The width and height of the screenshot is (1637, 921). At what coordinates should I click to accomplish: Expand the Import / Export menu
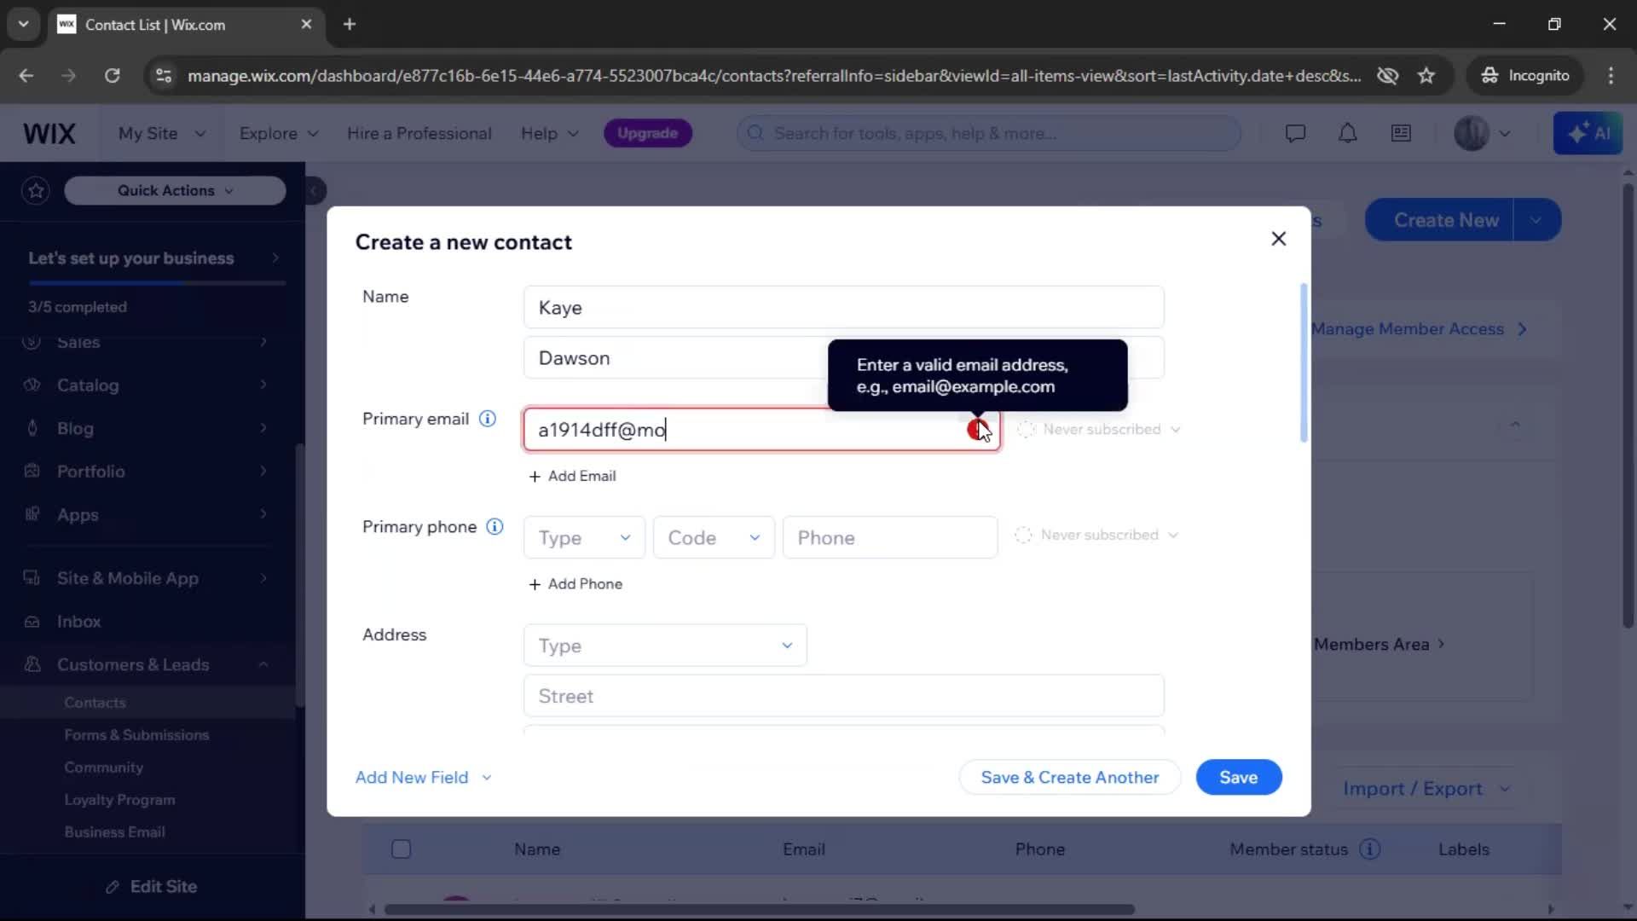[x=1426, y=789]
